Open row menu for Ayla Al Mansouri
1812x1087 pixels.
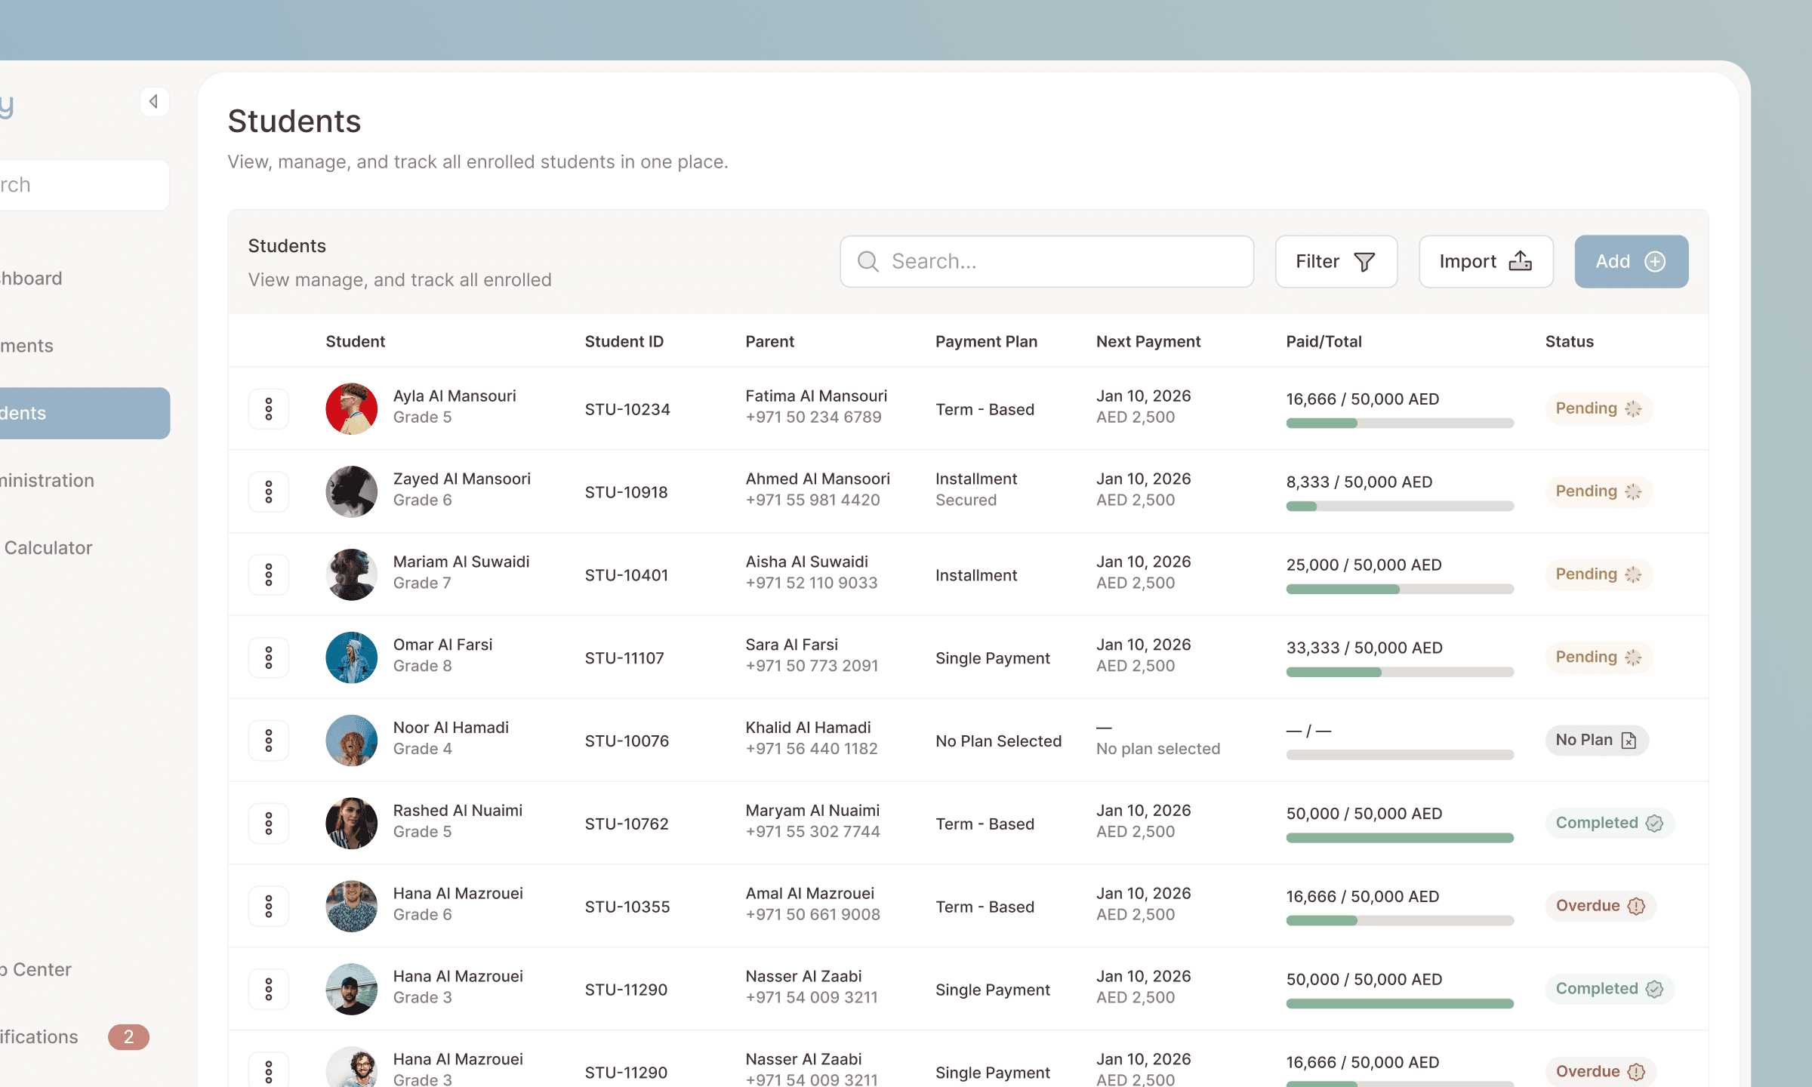(x=269, y=409)
